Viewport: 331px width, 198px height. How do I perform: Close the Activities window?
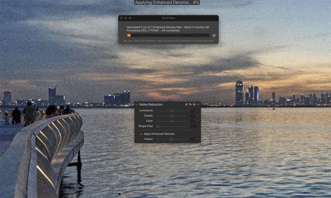pos(121,18)
